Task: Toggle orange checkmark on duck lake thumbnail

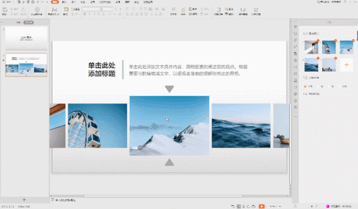Action: point(336,58)
